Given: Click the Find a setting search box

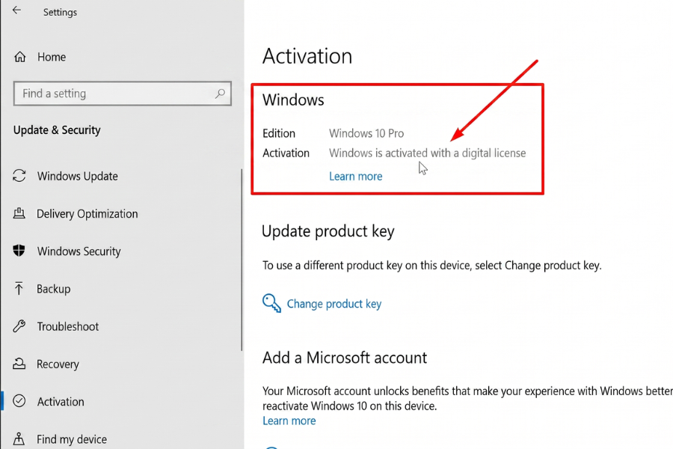Looking at the screenshot, I should pyautogui.click(x=123, y=94).
